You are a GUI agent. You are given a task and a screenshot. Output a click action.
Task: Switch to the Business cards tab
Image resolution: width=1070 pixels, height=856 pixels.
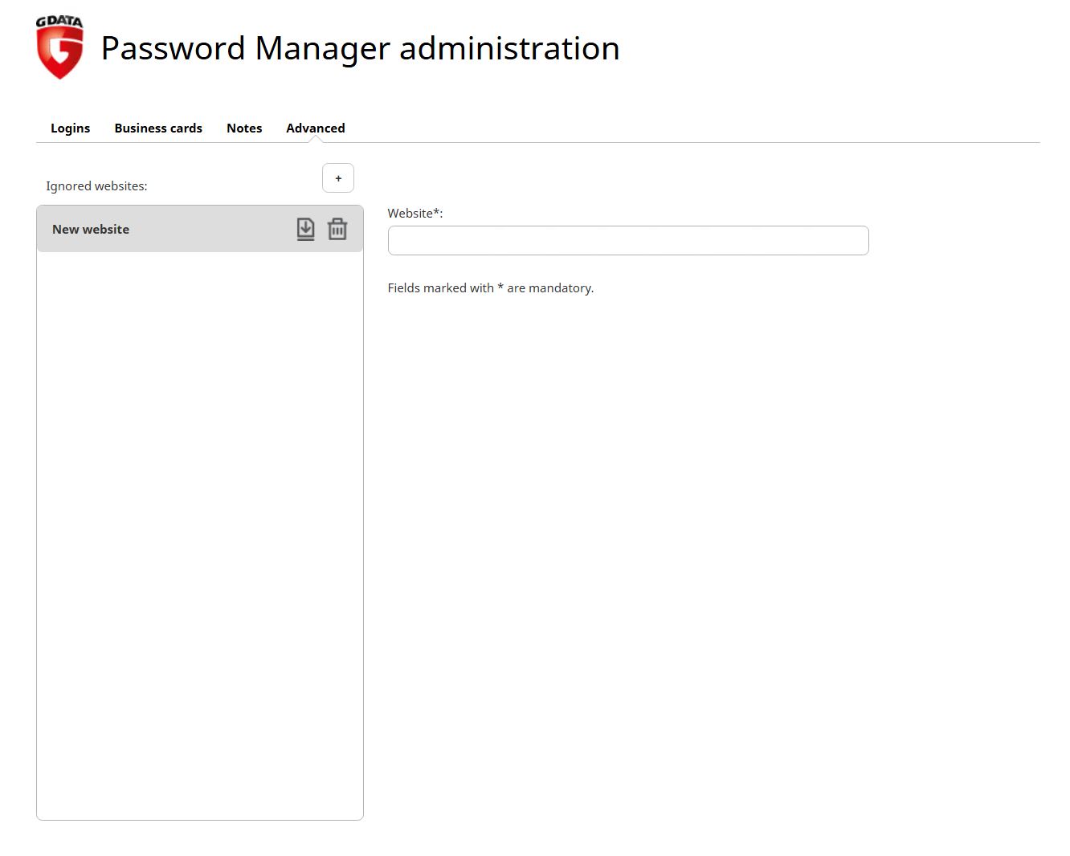(158, 128)
